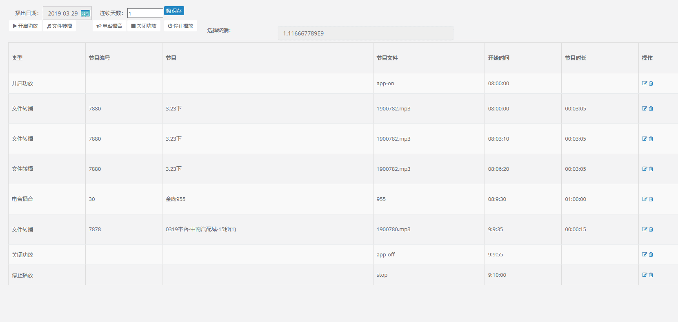The image size is (678, 322).
Task: Select the 08:03:10 start time cell
Action: pyautogui.click(x=523, y=139)
